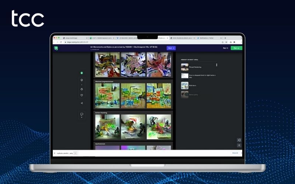Click the first Action Painting image
The height and width of the screenshot is (184, 295).
click(x=107, y=127)
